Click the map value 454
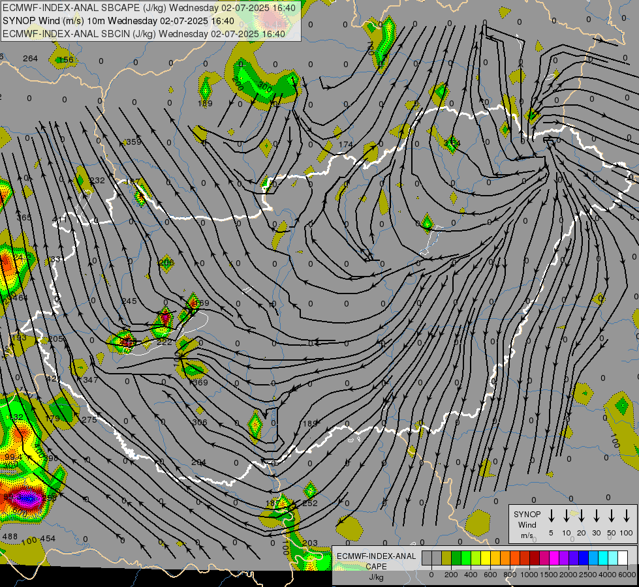Image resolution: width=639 pixels, height=587 pixels. [47, 539]
